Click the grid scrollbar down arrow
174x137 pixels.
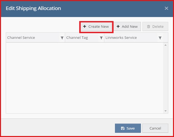click(166, 111)
